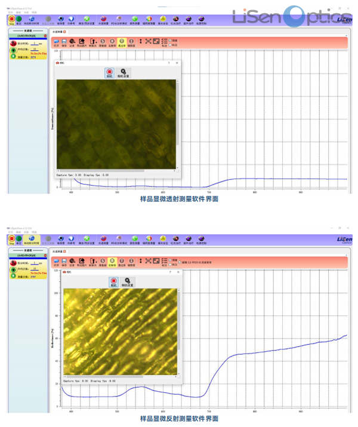
Task: Click 保存 save icon in lower spectrum toolbar
Action: pos(64,262)
